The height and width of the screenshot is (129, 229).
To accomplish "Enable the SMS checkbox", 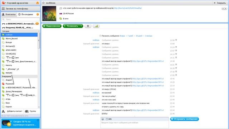I will tap(107, 119).
